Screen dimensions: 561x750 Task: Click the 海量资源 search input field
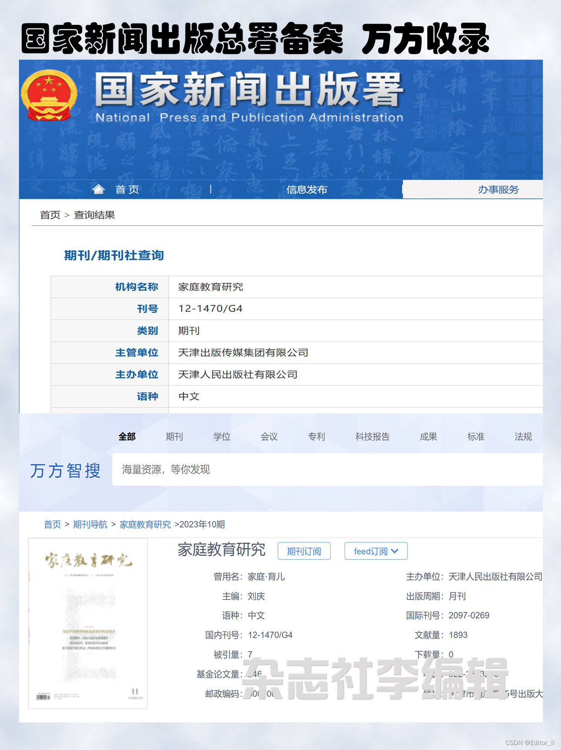point(327,469)
